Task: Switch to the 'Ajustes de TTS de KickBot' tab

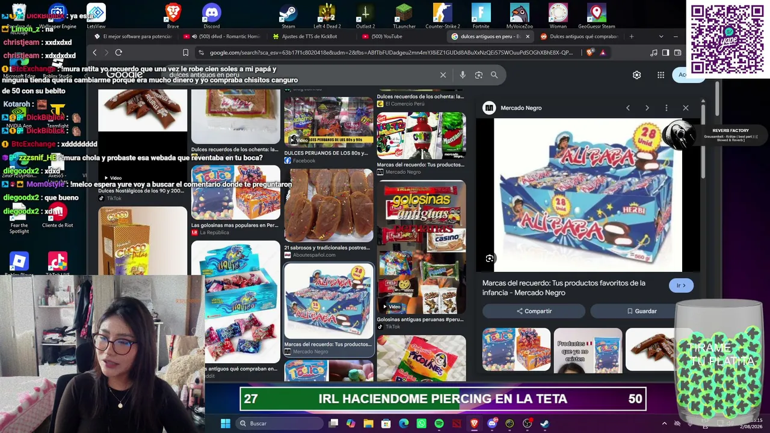Action: [310, 37]
